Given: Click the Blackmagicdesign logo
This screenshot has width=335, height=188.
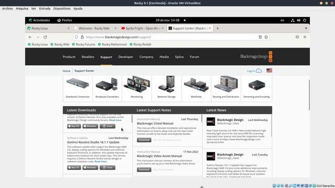Looking at the screenshot, I should coord(256,57).
